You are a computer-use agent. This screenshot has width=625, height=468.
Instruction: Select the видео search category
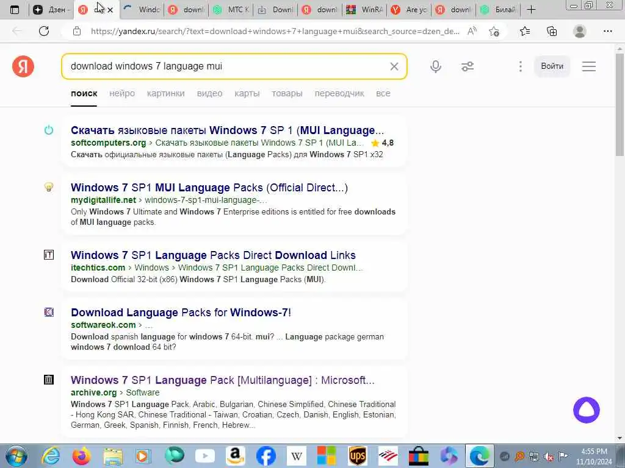[210, 93]
